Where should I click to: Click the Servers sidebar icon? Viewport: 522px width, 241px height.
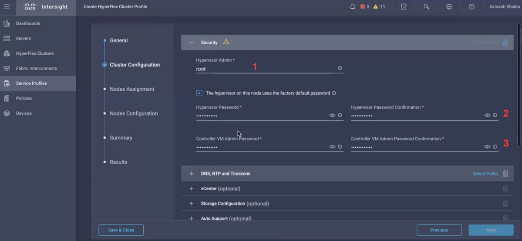coord(7,39)
